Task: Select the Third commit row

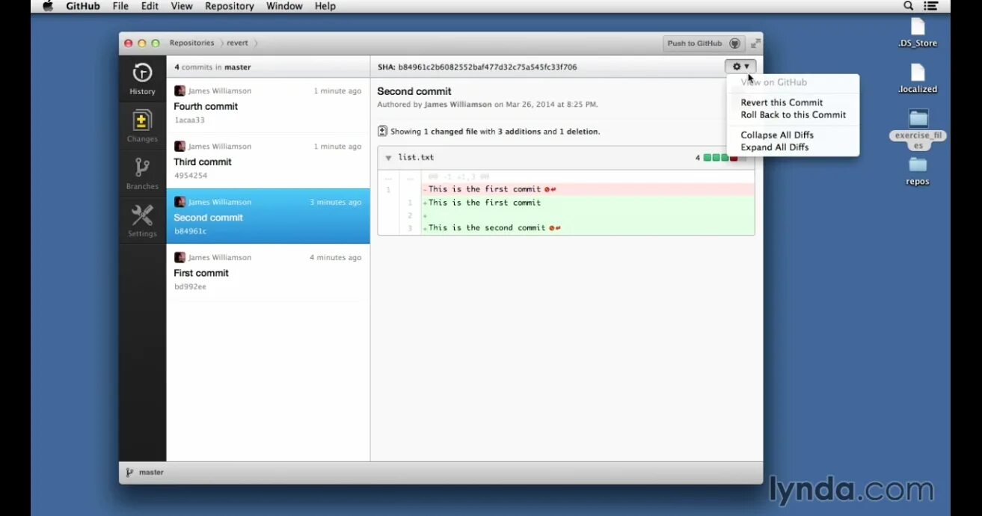Action: (268, 161)
